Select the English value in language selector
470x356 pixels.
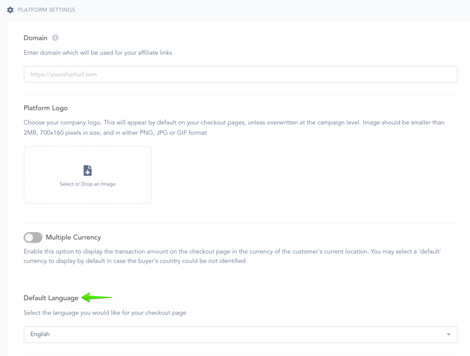click(40, 334)
